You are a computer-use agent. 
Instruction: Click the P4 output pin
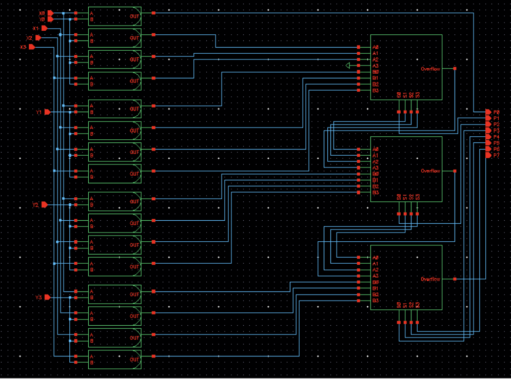pyautogui.click(x=488, y=137)
